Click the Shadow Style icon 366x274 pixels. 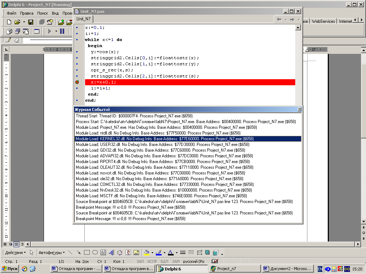[208, 253]
